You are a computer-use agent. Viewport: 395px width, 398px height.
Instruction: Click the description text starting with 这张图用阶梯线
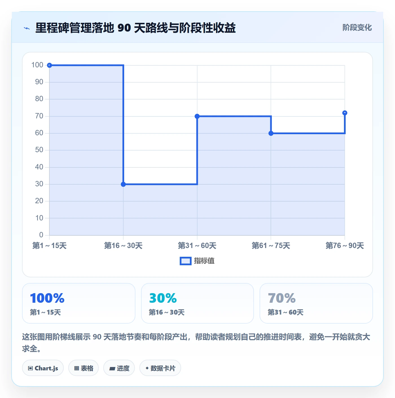pyautogui.click(x=196, y=343)
